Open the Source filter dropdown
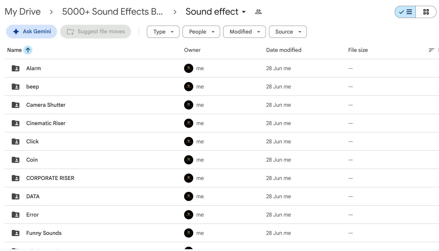This screenshot has height=251, width=439. click(288, 32)
